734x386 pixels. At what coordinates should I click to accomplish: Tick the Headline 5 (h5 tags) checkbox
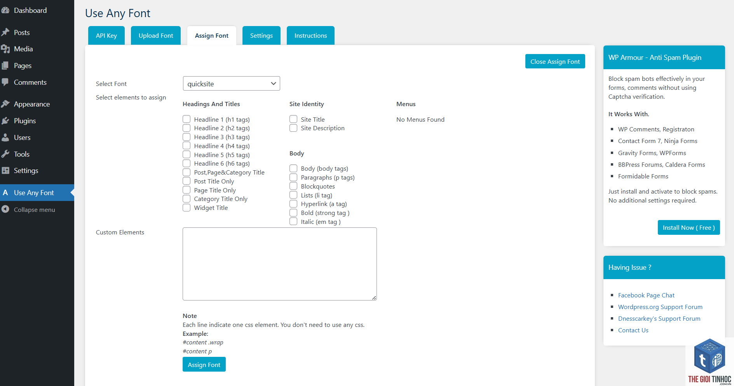tap(187, 154)
